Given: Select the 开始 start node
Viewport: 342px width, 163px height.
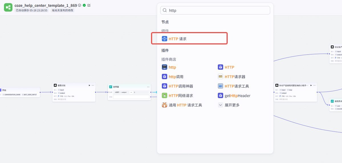Looking at the screenshot, I should tap(20, 92).
